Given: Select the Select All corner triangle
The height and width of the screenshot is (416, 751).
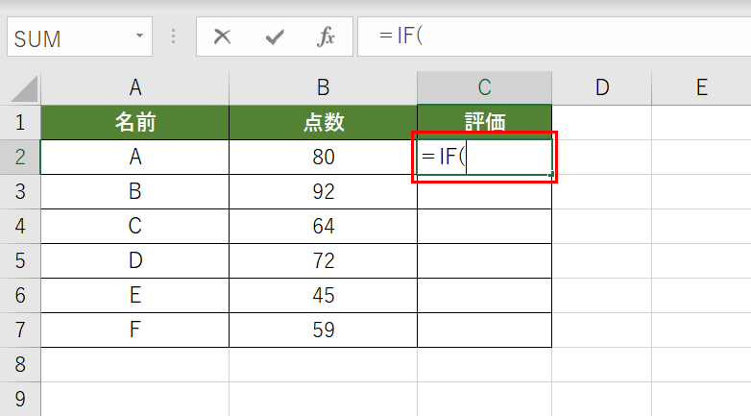Looking at the screenshot, I should [20, 88].
